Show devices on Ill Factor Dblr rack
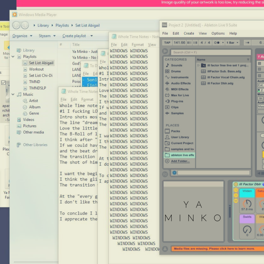 coord(236,201)
